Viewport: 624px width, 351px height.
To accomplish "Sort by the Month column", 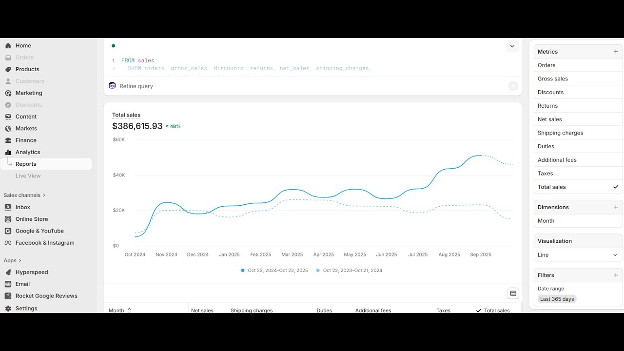I will [120, 311].
